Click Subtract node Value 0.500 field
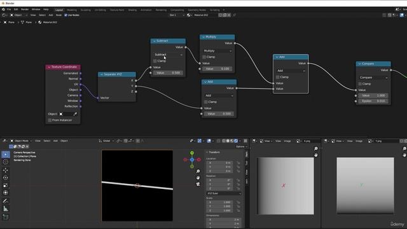 [168, 73]
